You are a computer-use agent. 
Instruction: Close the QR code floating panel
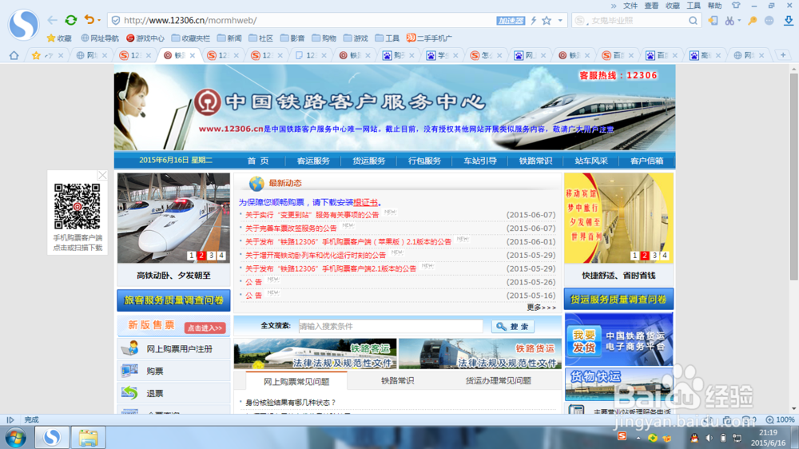click(x=102, y=175)
